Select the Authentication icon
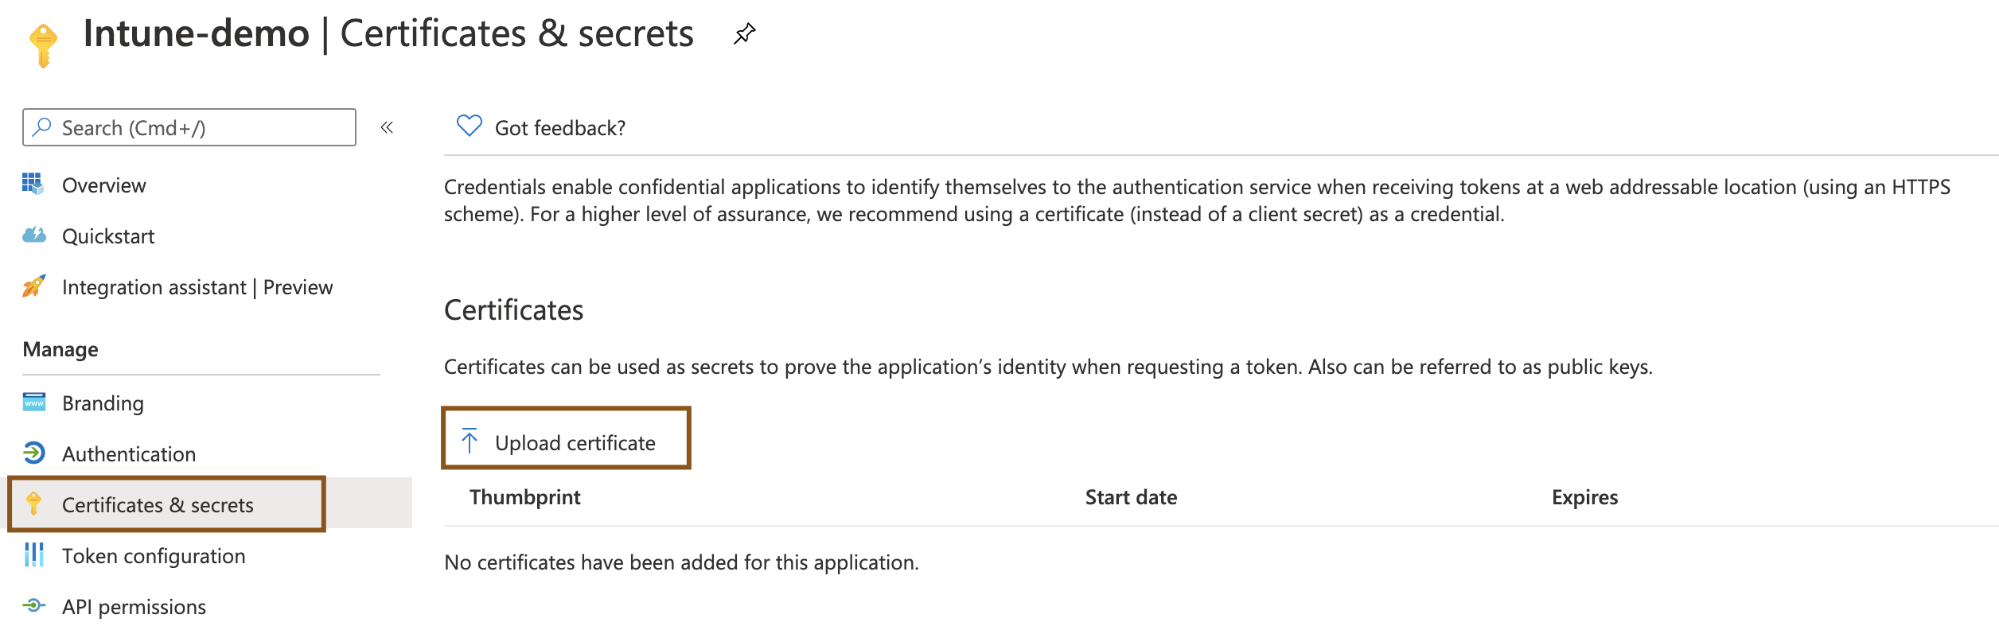This screenshot has height=630, width=1999. click(35, 453)
